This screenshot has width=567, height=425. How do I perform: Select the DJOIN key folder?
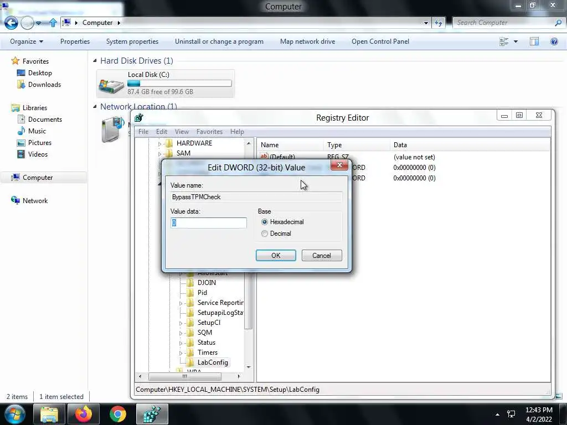(x=190, y=283)
